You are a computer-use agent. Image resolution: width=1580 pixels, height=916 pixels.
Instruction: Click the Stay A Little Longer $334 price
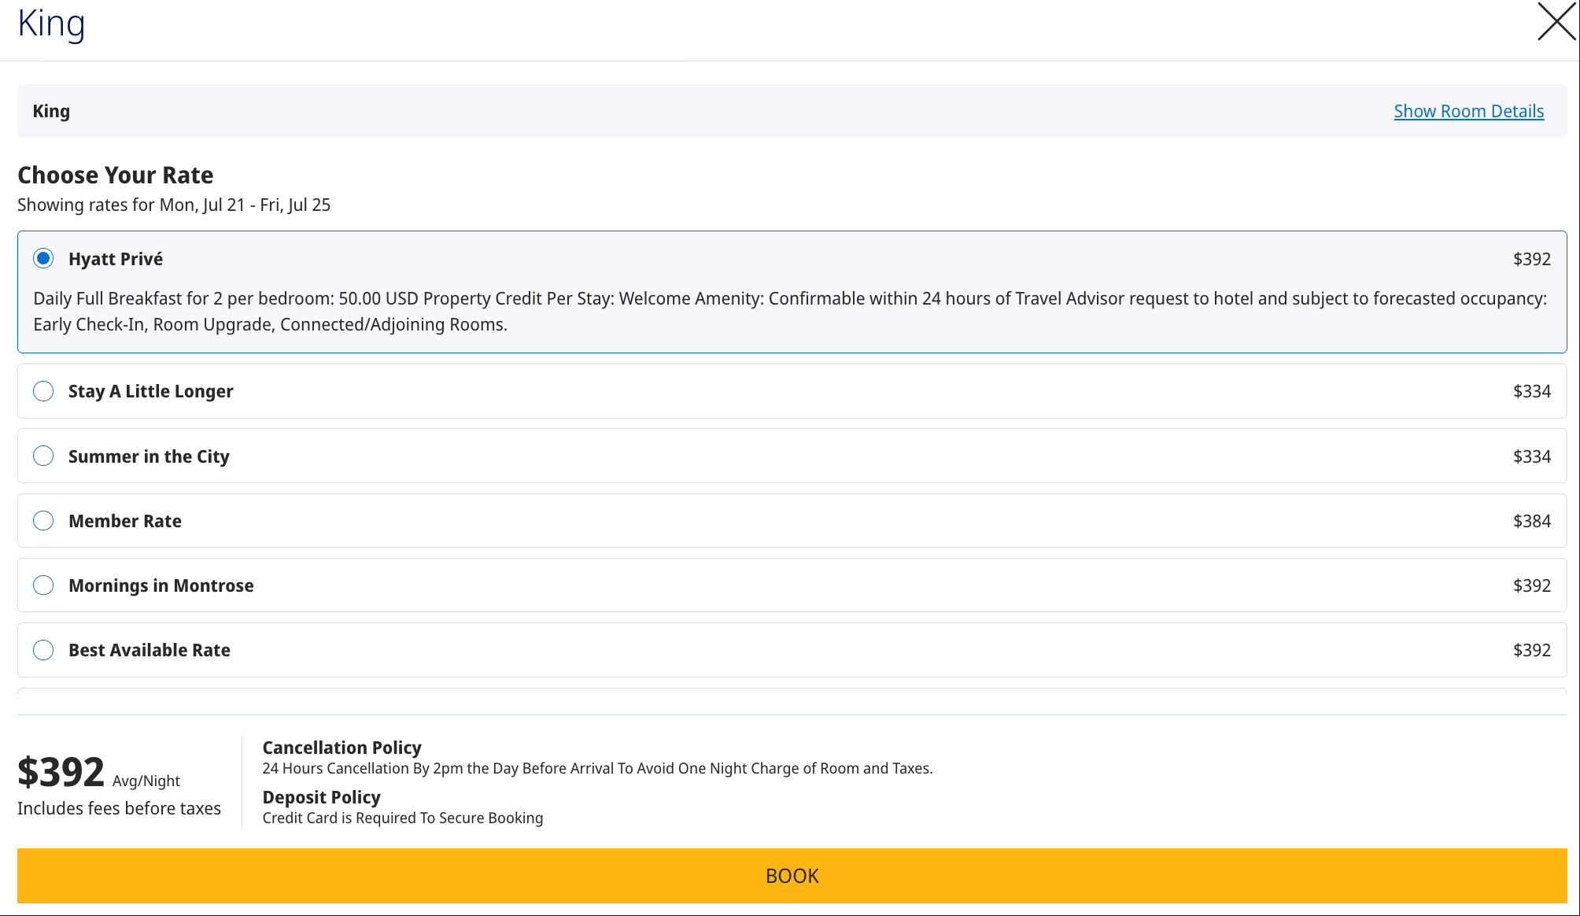1531,391
